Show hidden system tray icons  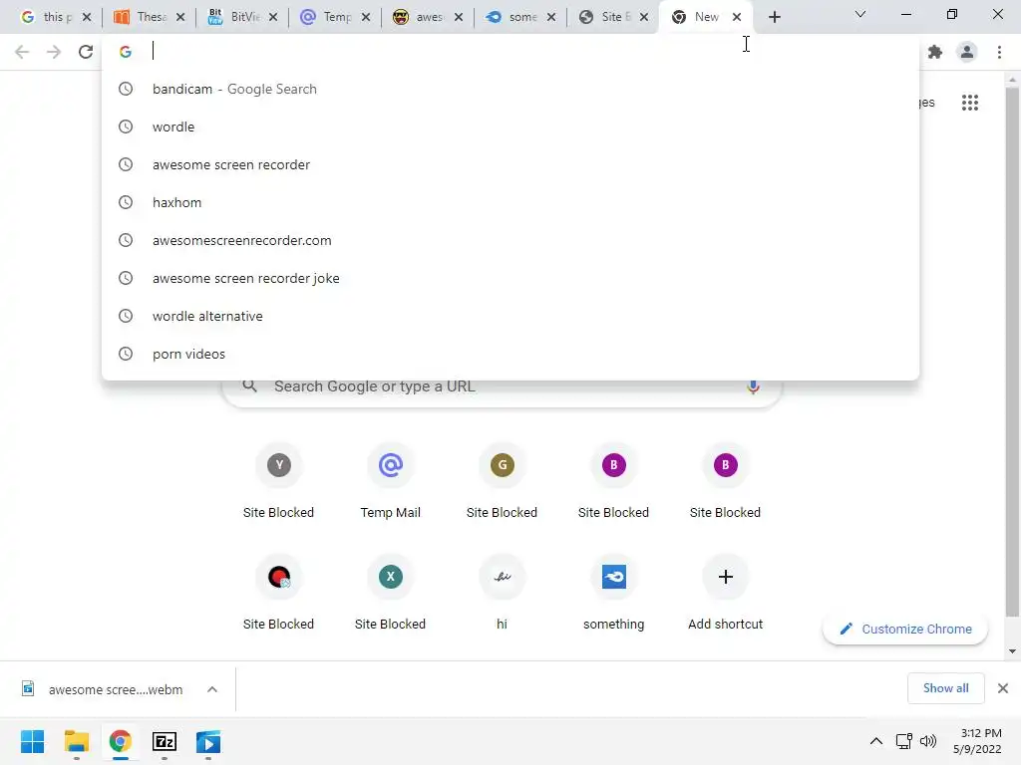tap(876, 741)
